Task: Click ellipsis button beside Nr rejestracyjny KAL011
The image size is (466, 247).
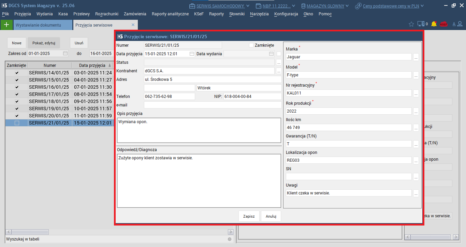Action: [416, 93]
